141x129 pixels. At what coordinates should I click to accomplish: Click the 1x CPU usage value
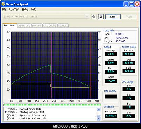click(129, 89)
